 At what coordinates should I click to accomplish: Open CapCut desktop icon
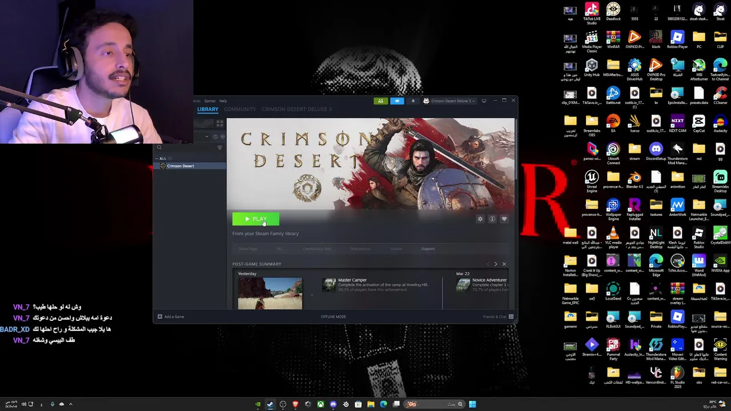pos(698,124)
